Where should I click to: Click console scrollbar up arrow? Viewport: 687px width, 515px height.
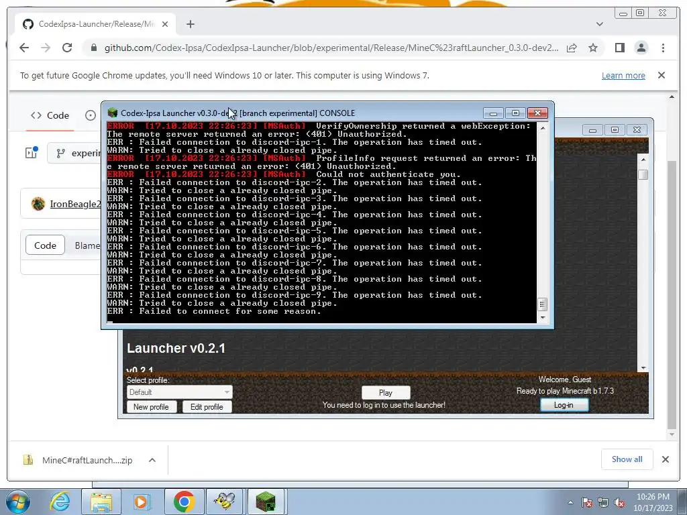543,128
